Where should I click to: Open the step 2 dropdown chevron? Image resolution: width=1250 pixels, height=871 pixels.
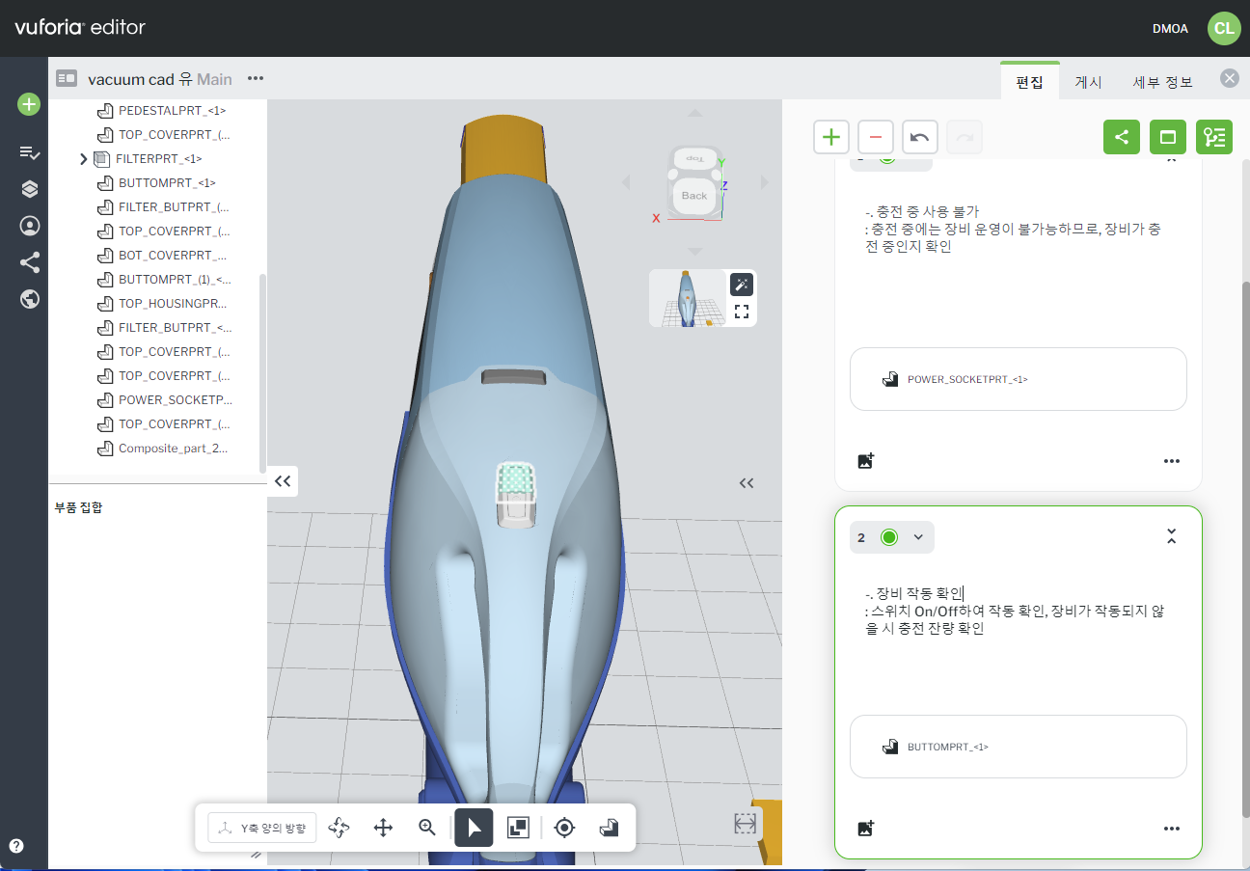[x=918, y=537]
